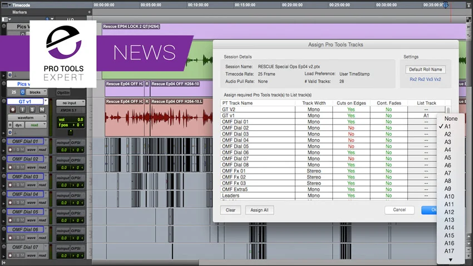Select the GT V2 row in track table
Image resolution: width=473 pixels, height=266 pixels.
pyautogui.click(x=333, y=110)
